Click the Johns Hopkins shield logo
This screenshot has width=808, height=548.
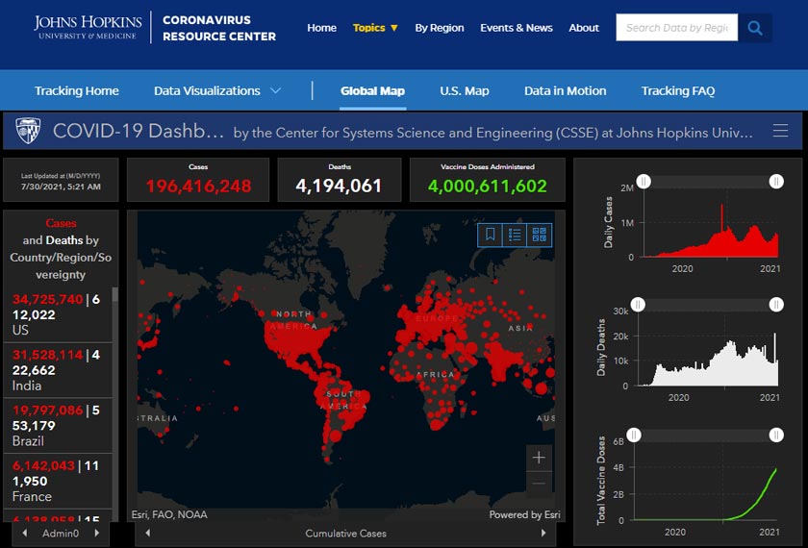29,131
